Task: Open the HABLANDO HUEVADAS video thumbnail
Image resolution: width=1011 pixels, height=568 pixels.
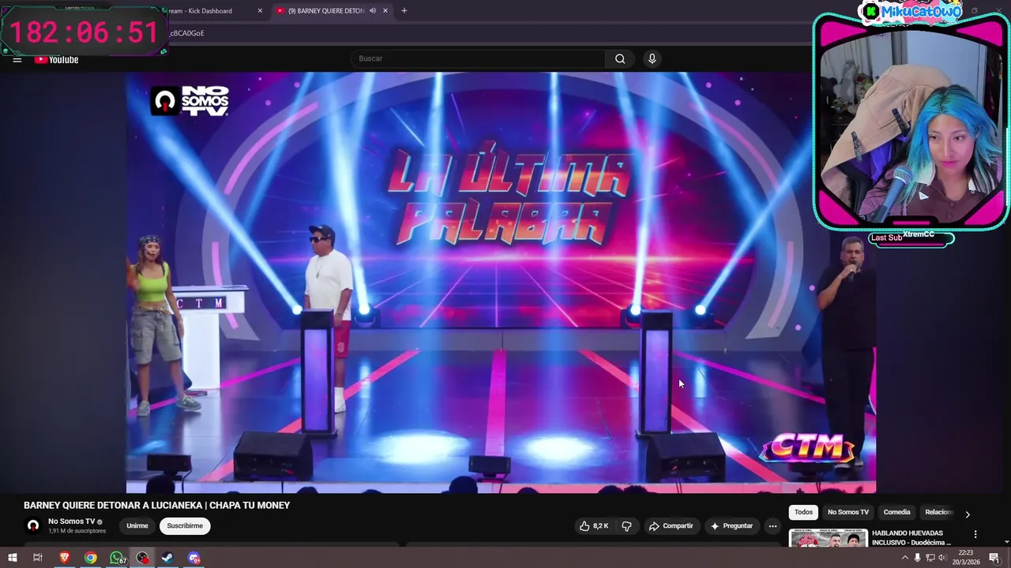Action: (828, 538)
